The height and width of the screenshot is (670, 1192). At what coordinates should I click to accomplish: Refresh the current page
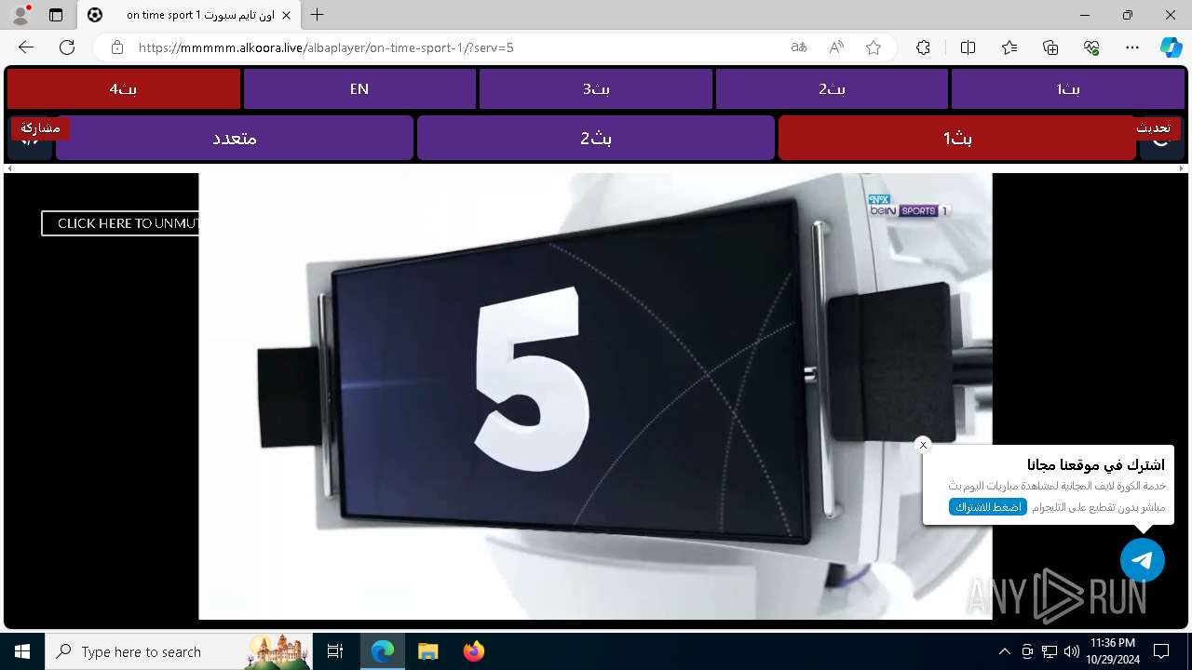tap(67, 47)
